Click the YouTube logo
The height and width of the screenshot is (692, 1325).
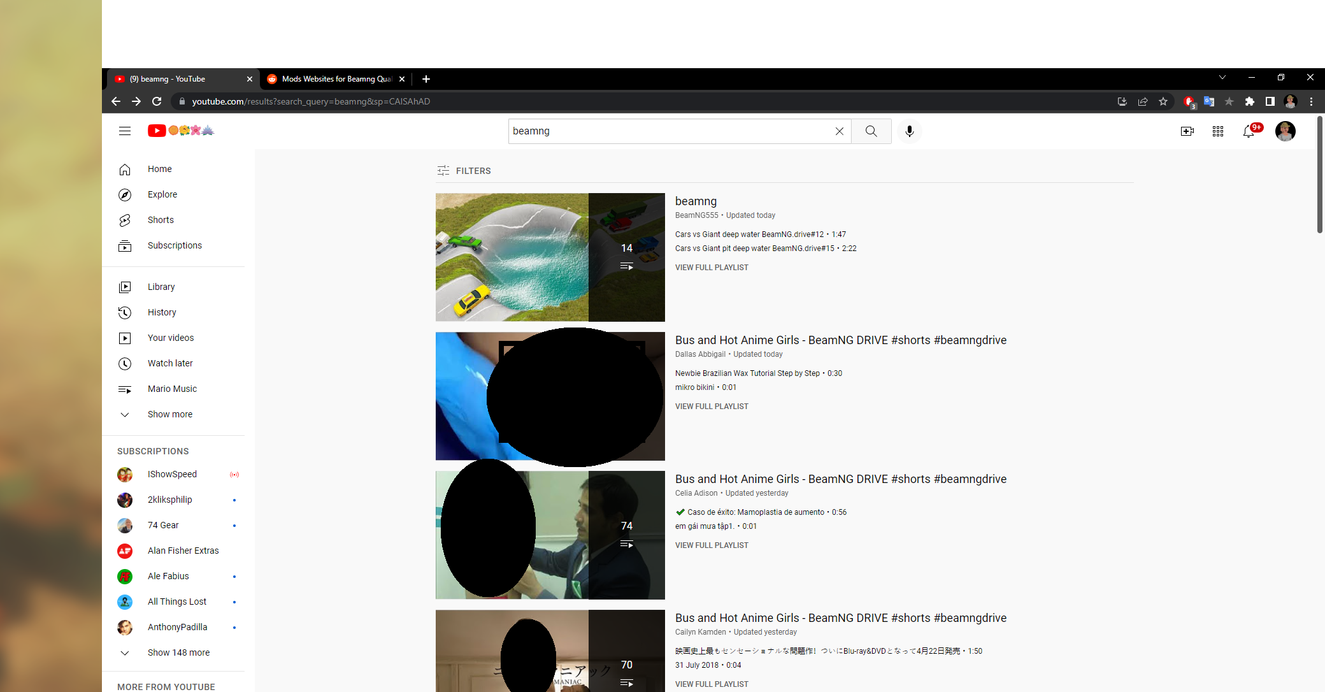[x=181, y=131]
